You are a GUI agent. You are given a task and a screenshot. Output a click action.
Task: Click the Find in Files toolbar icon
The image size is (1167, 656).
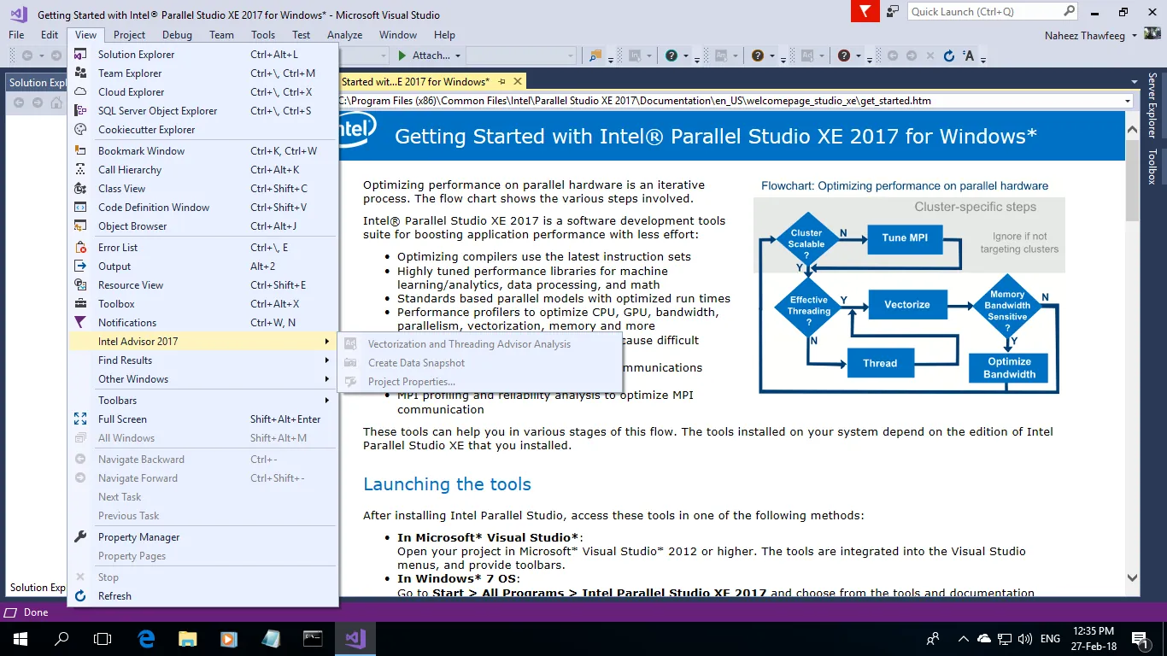[x=595, y=56]
